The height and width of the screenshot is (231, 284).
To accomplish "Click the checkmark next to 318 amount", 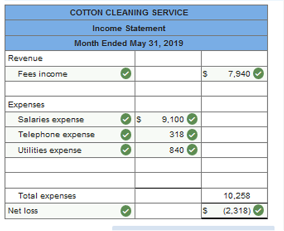I will (192, 134).
